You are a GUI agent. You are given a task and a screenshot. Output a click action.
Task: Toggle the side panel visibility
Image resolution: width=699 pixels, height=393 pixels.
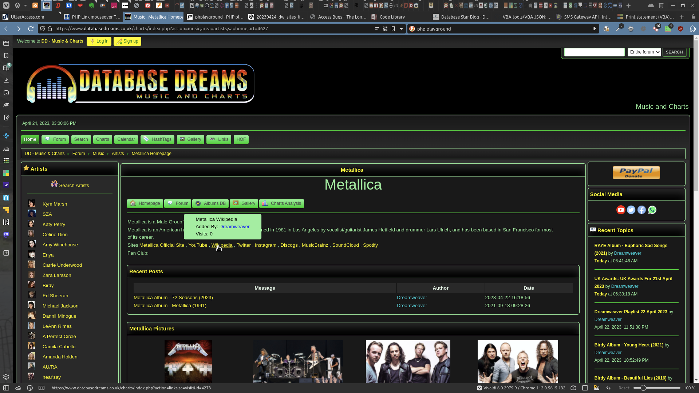6,388
